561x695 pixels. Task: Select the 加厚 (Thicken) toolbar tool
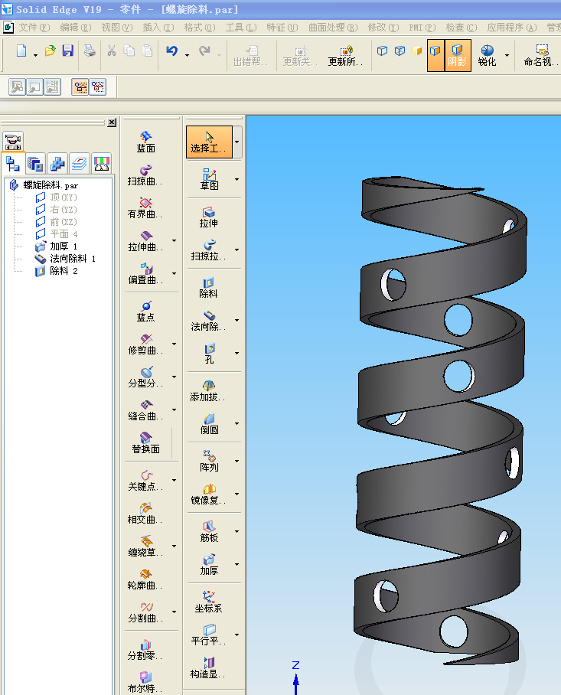[209, 564]
